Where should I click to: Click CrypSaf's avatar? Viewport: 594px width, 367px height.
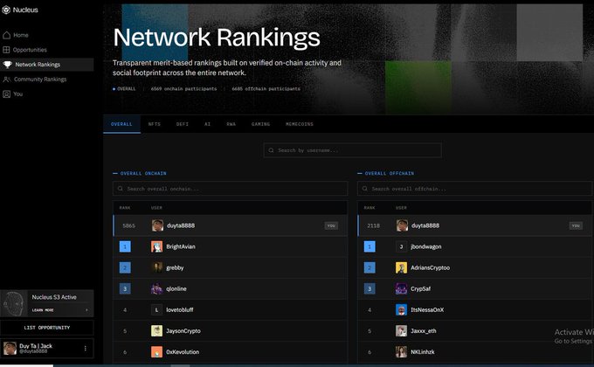(x=401, y=288)
